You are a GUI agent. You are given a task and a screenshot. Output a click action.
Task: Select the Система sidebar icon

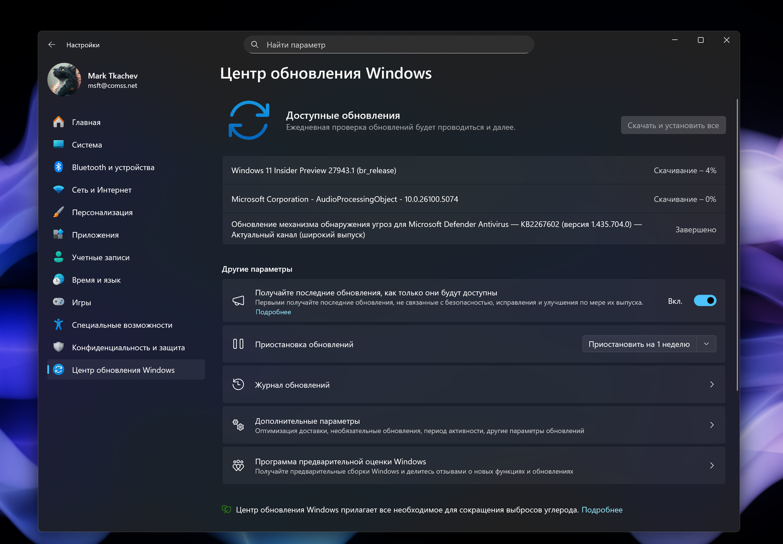(58, 145)
